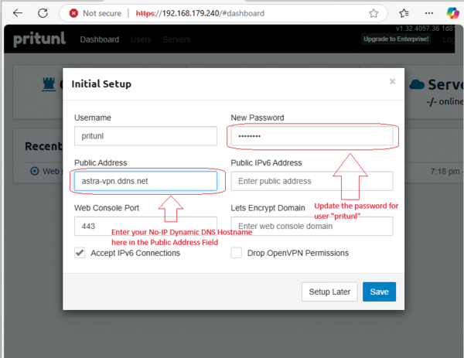Go back using browser back arrow
This screenshot has height=358, width=464.
[18, 13]
